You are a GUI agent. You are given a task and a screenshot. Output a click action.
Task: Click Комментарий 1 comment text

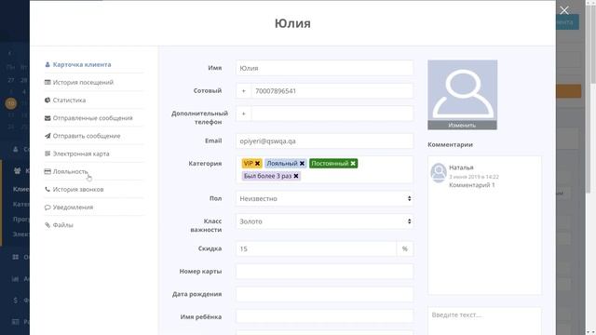click(472, 185)
